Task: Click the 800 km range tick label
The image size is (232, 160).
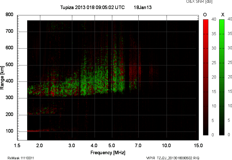Action: [x=10, y=15]
